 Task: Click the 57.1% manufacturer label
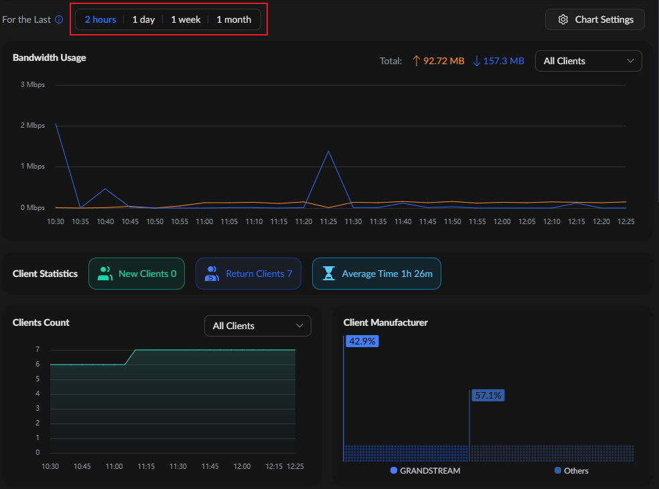pos(488,395)
